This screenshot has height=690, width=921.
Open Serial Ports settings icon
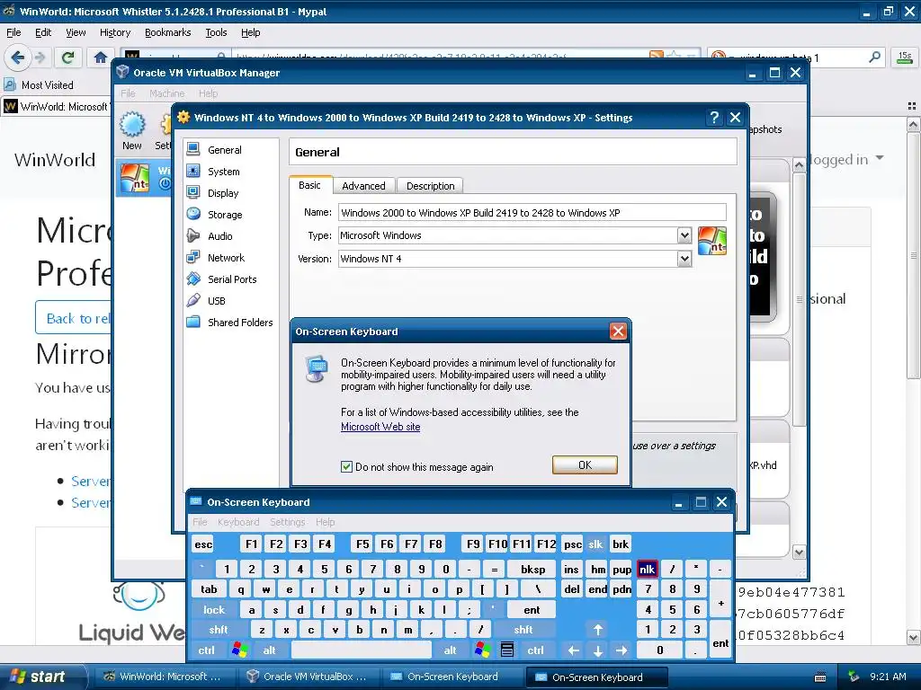click(193, 279)
